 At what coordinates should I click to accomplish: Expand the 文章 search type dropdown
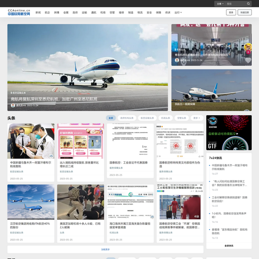tap(220, 3)
